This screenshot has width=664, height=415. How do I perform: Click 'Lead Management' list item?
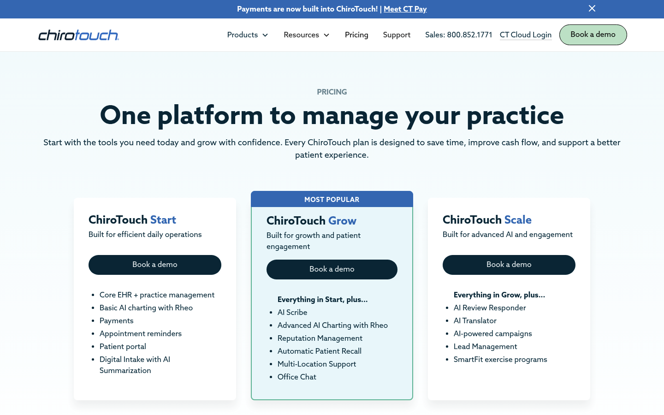click(486, 346)
